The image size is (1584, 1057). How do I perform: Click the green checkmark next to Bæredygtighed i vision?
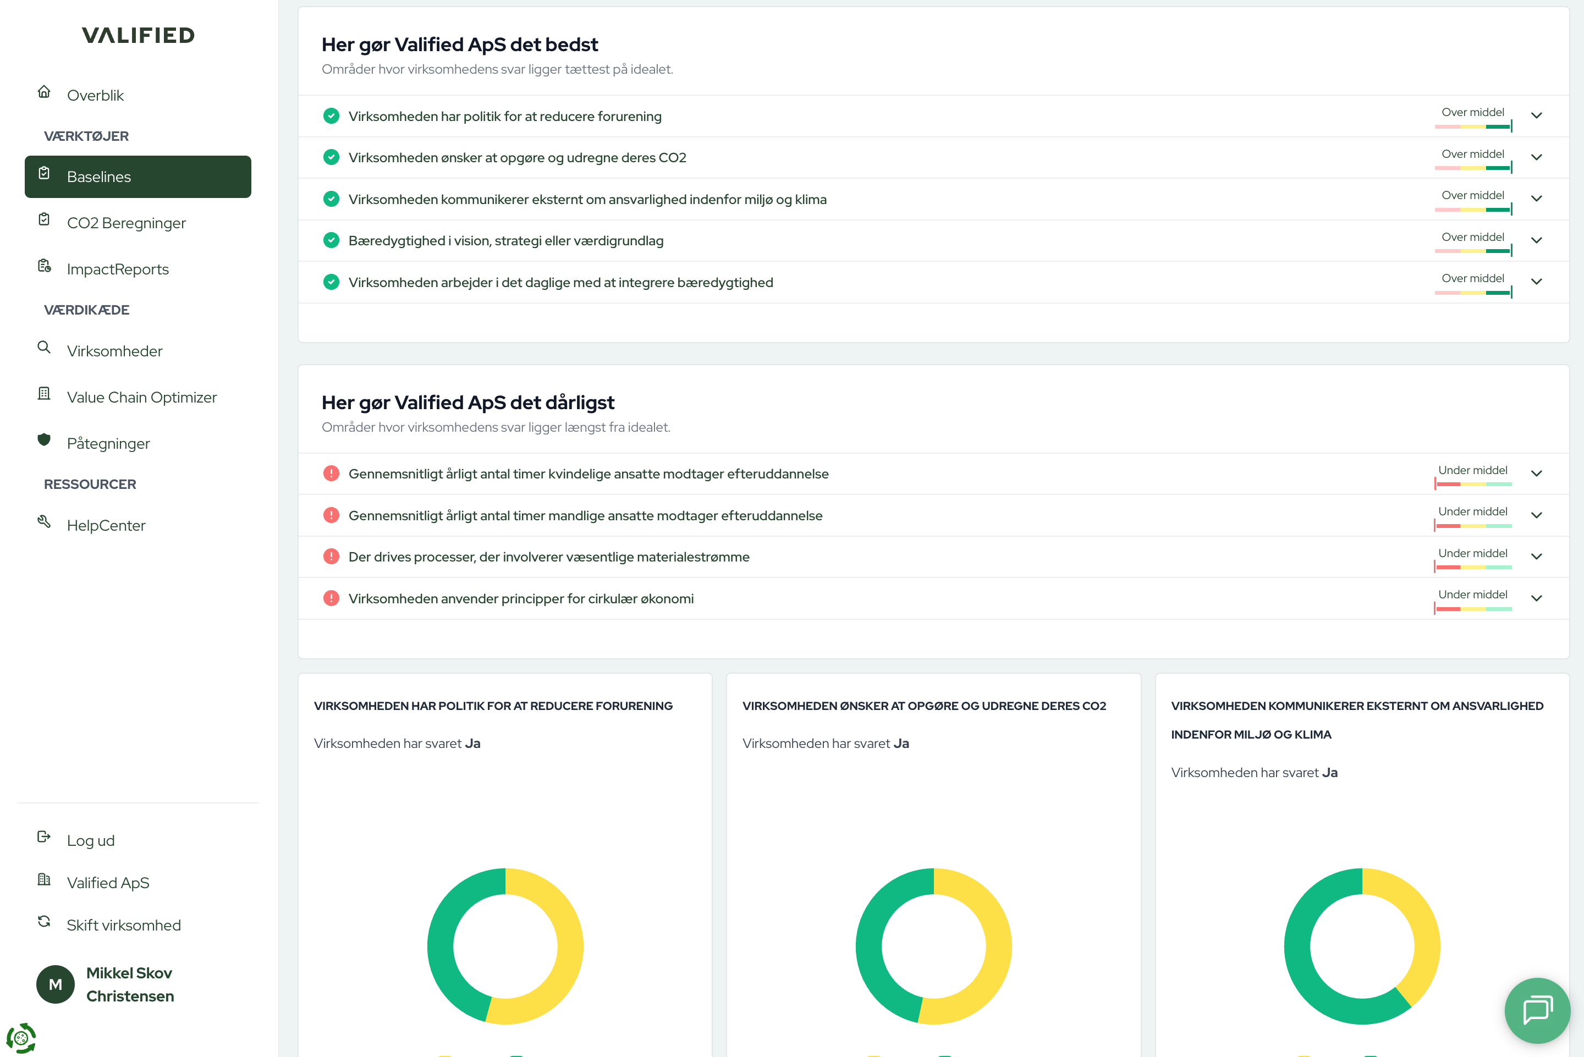coord(331,240)
